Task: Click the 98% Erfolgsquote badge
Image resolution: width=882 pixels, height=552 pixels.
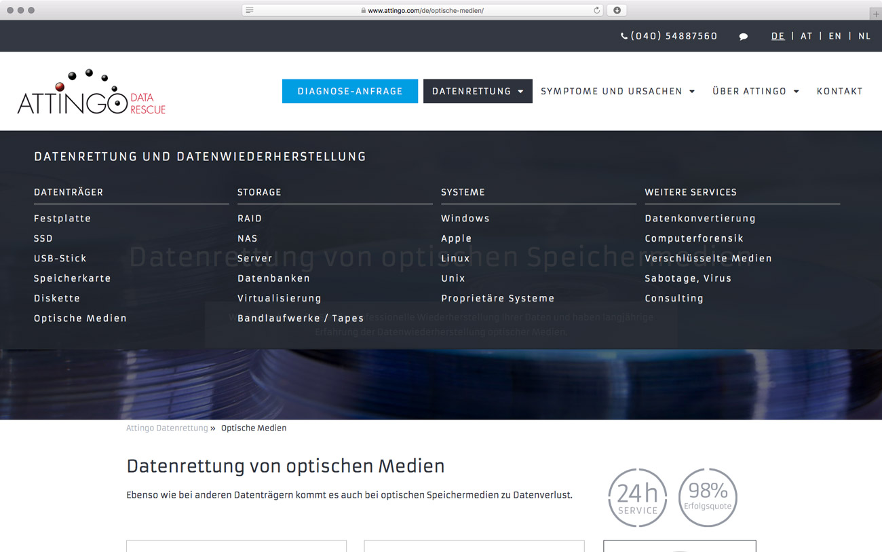Action: point(708,498)
